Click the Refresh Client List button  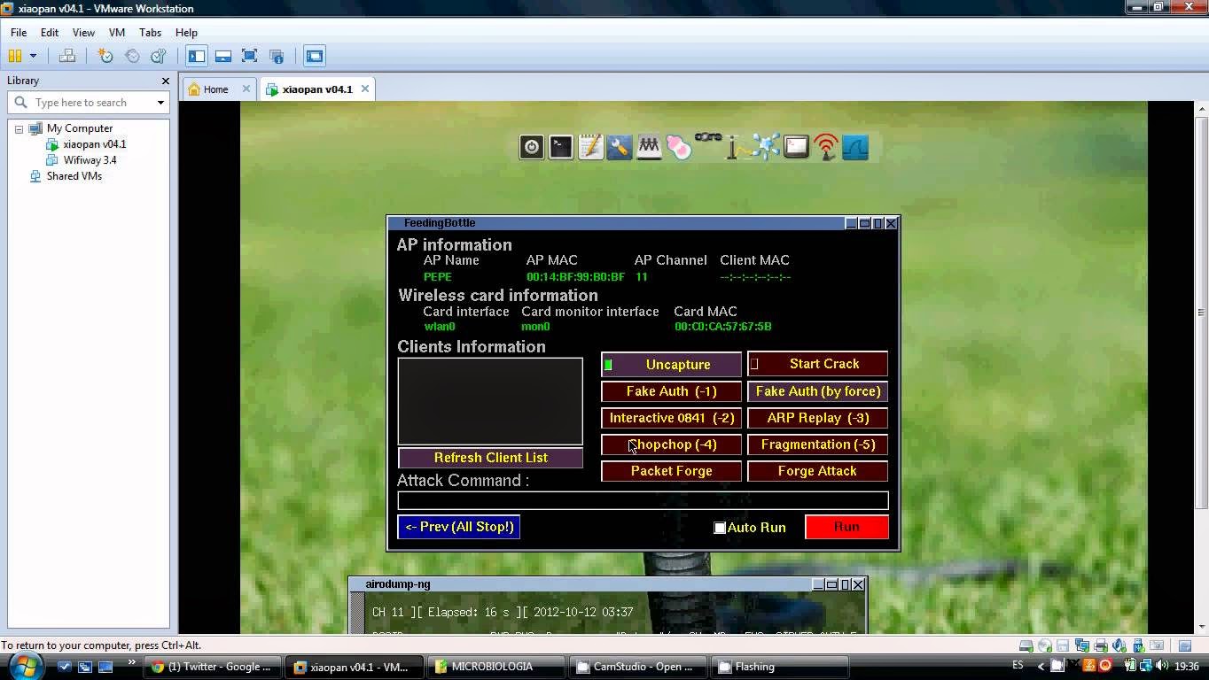tap(490, 458)
